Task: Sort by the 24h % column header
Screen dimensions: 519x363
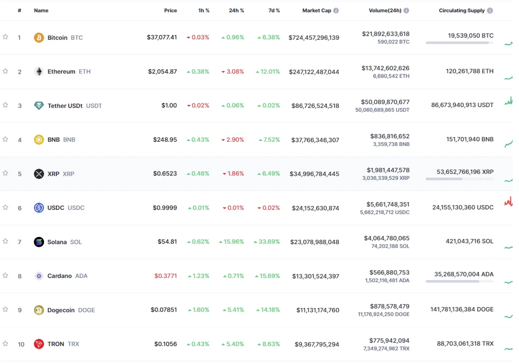Action: pos(236,11)
